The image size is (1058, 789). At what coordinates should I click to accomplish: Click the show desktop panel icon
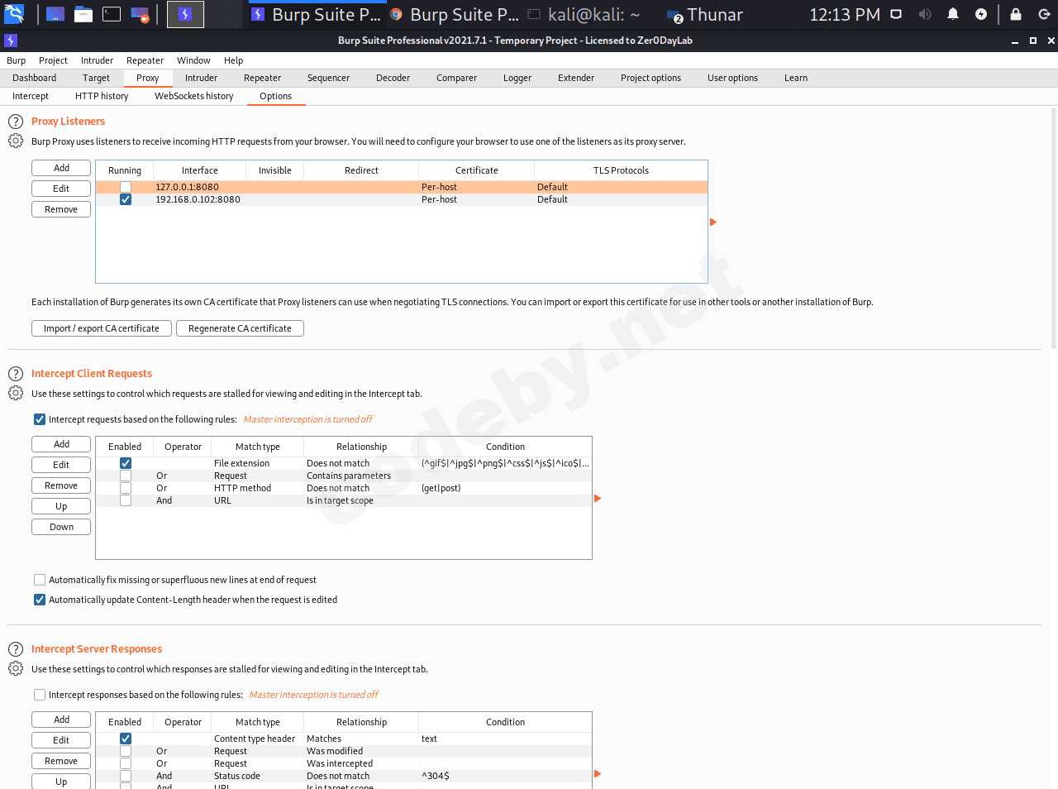[55, 14]
